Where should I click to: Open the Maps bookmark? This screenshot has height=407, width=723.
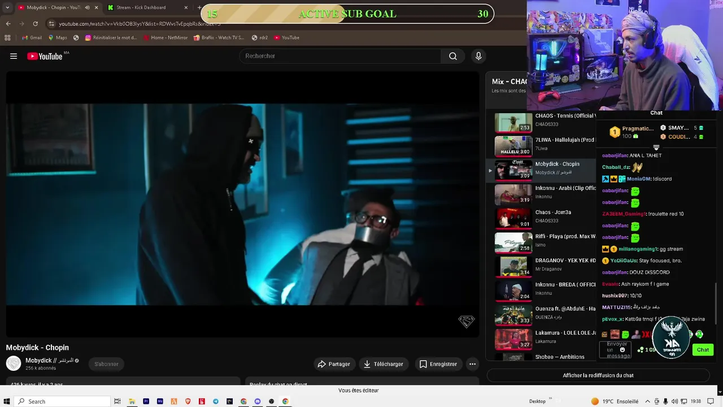click(x=58, y=37)
